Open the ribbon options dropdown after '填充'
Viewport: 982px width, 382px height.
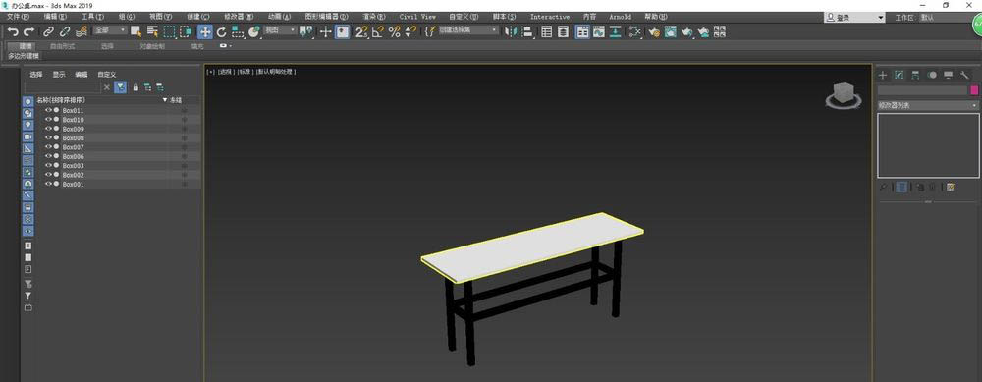click(226, 46)
